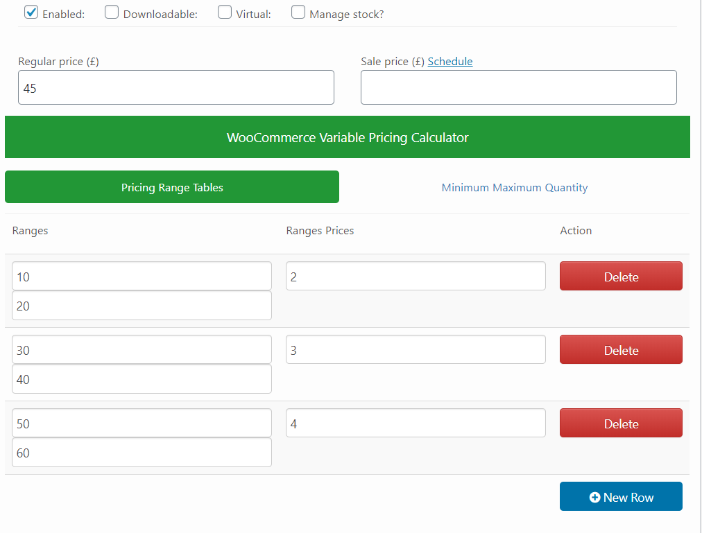
Task: Click into the Sale price field
Action: tap(519, 87)
